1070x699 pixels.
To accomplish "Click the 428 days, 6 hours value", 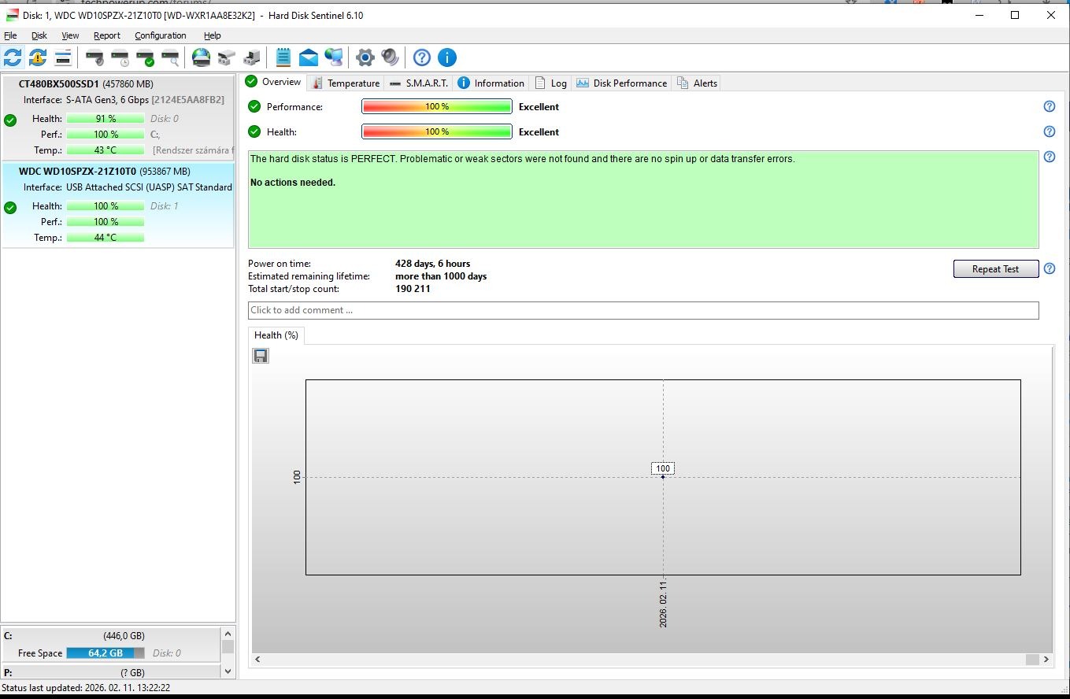I will pyautogui.click(x=433, y=264).
